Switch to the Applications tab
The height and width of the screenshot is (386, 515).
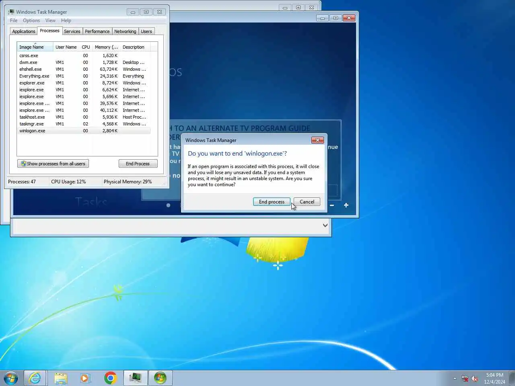pyautogui.click(x=24, y=31)
